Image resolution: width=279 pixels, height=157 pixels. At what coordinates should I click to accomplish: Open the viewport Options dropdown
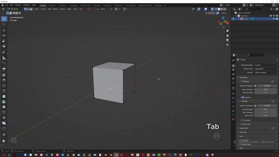point(225,13)
